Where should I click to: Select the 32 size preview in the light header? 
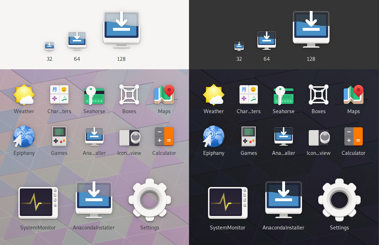point(49,46)
